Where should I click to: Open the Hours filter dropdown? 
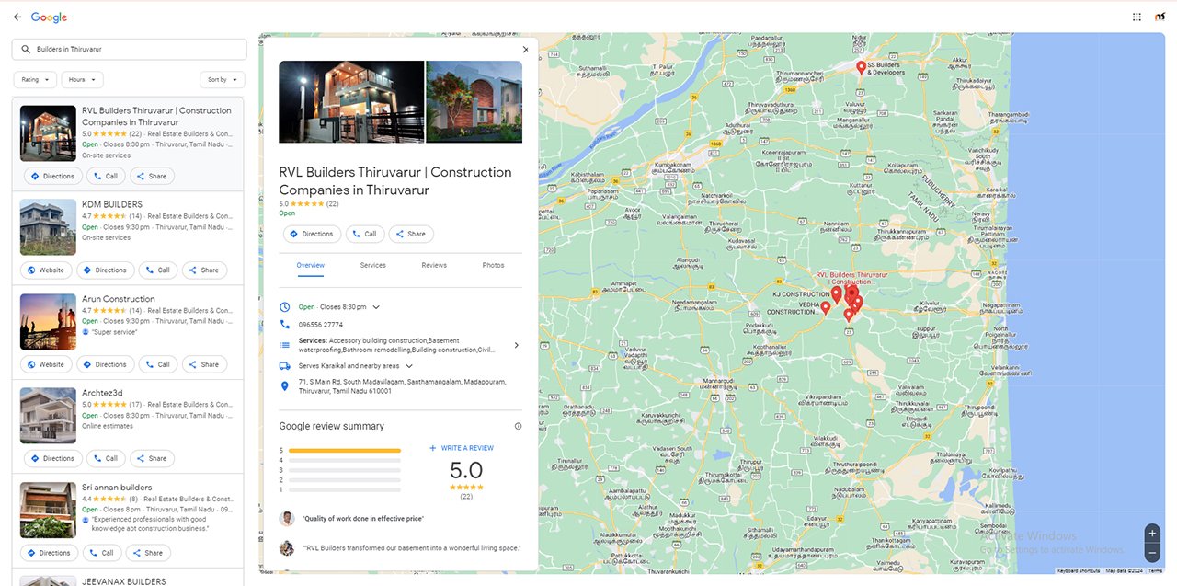tap(82, 80)
